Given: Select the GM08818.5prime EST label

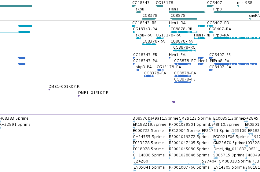Looking at the screenshot, I should pyautogui.click(x=235, y=162).
